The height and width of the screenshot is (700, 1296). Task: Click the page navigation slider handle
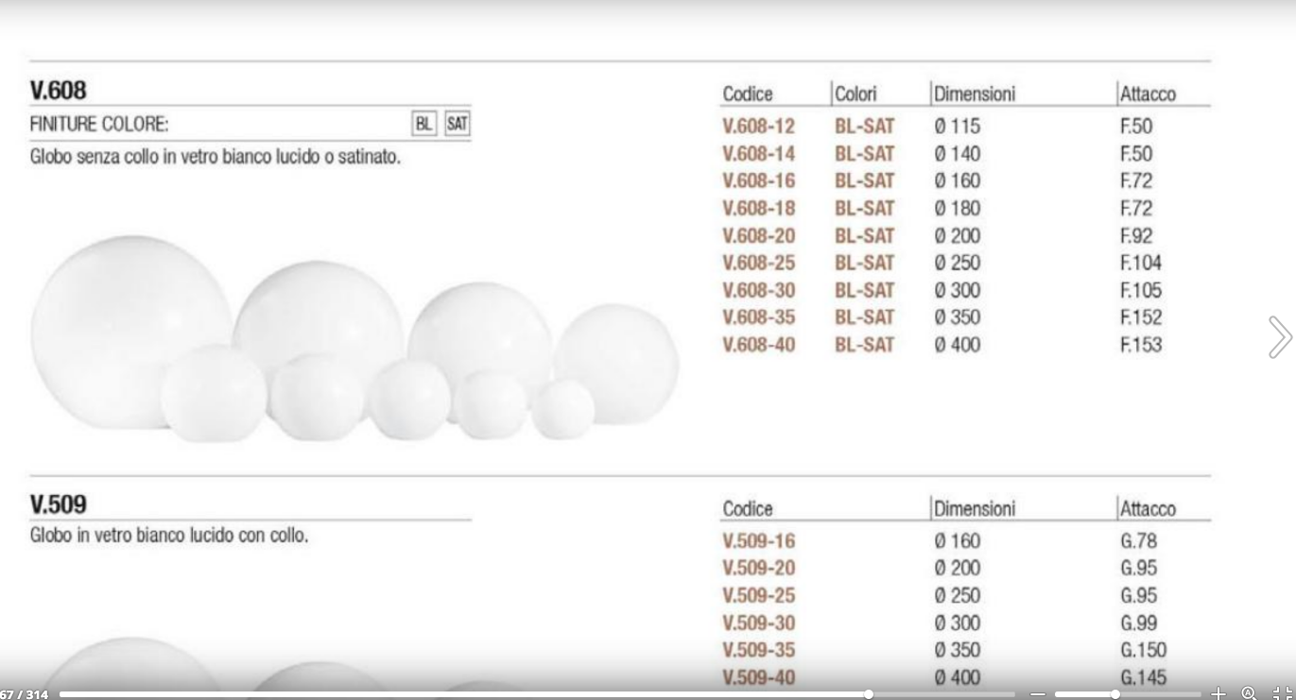tap(869, 694)
